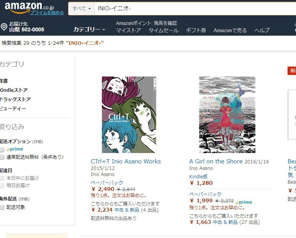Image resolution: width=296 pixels, height=238 pixels.
Task: Open A Girl on the Shore cover image
Action: [227, 115]
